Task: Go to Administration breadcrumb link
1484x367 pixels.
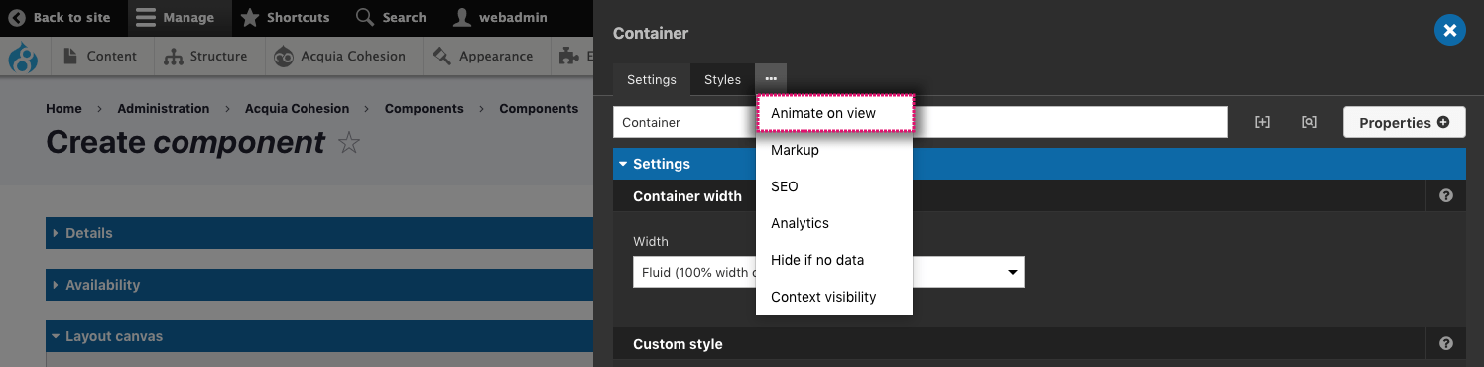Action: click(164, 109)
